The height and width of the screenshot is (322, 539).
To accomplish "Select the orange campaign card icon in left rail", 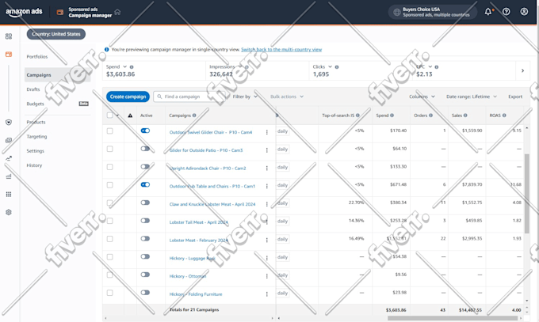I will point(9,55).
